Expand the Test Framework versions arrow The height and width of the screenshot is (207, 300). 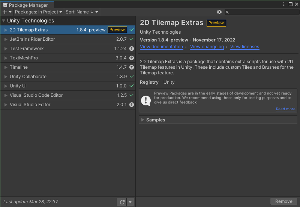[x=6, y=49]
